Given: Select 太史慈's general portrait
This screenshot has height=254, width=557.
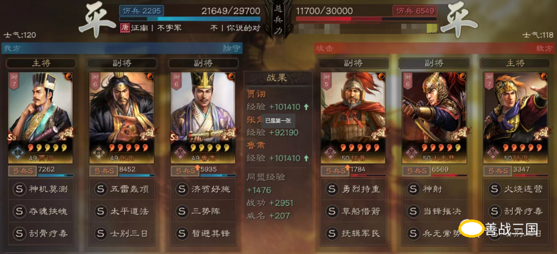Looking at the screenshot, I should 434,118.
